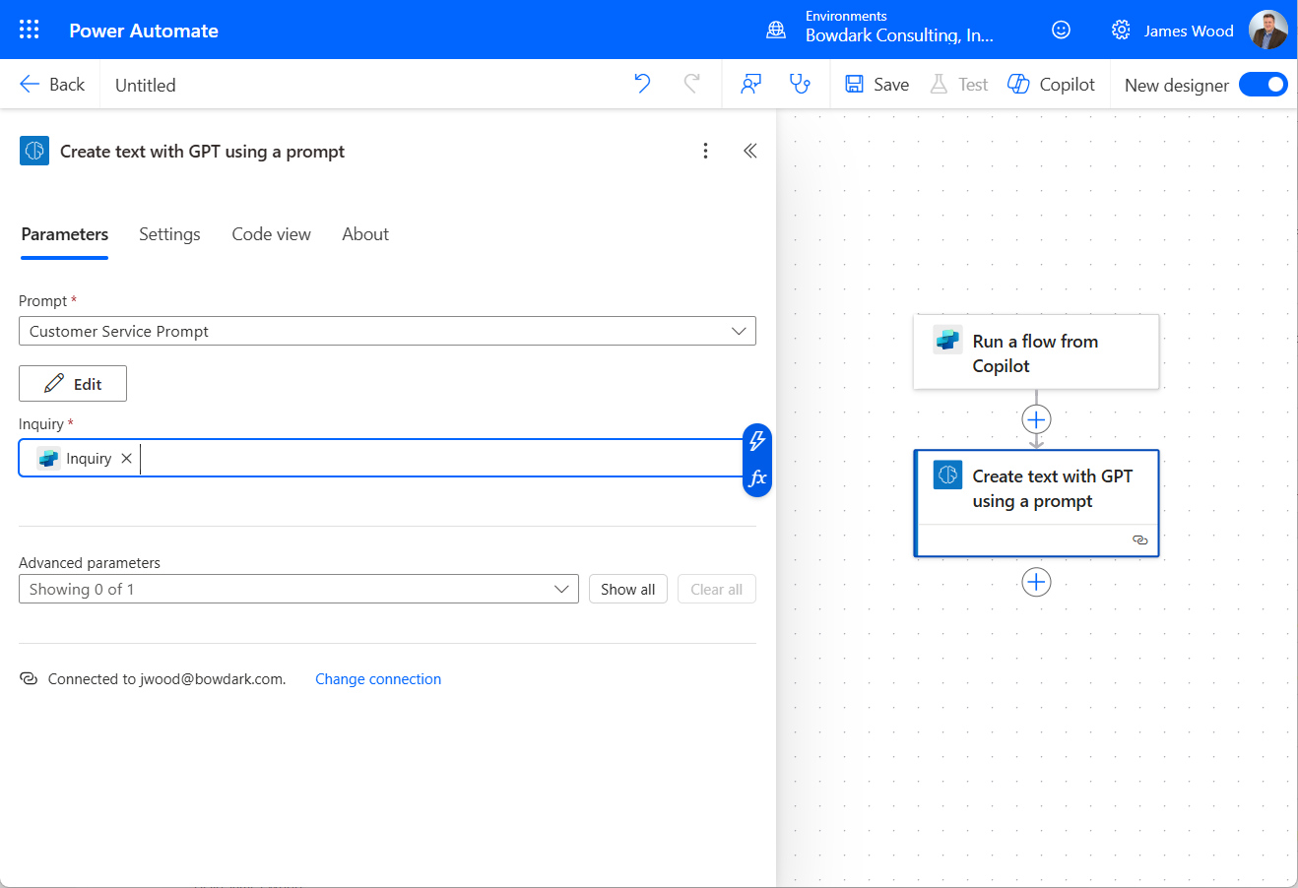Click the James Wood user name
The height and width of the screenshot is (888, 1298).
click(x=1189, y=31)
